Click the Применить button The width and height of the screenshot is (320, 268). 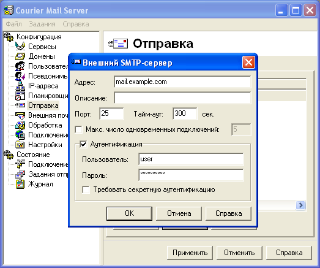point(190,253)
